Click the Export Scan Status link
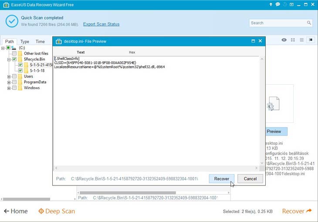Screen dimensions: 318x222 (x=101, y=24)
